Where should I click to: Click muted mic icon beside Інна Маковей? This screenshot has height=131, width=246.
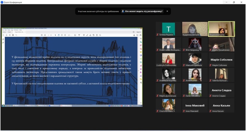click(184, 111)
